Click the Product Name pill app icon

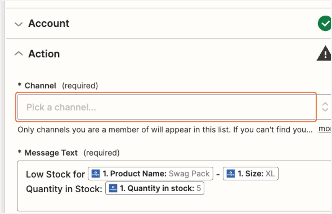tap(96, 174)
